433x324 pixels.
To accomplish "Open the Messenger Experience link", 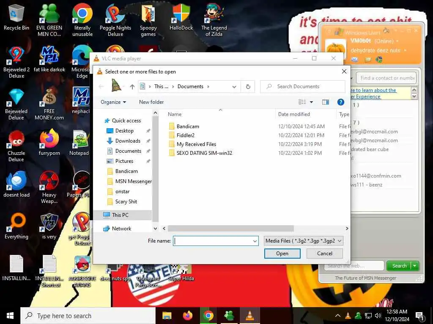I will [374, 93].
